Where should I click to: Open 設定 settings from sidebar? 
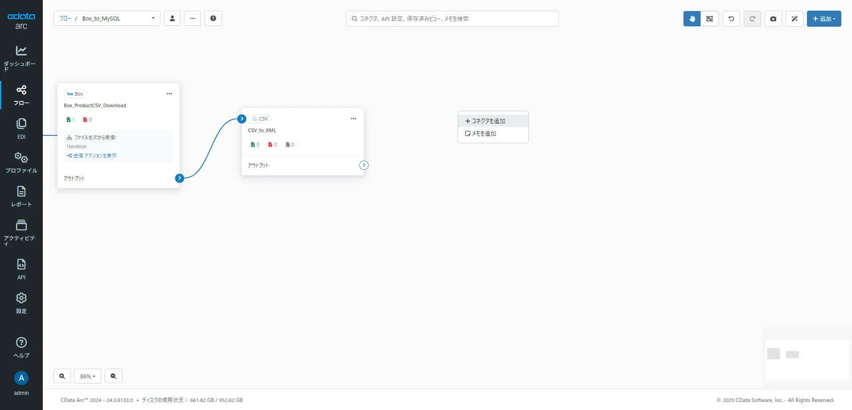click(21, 303)
